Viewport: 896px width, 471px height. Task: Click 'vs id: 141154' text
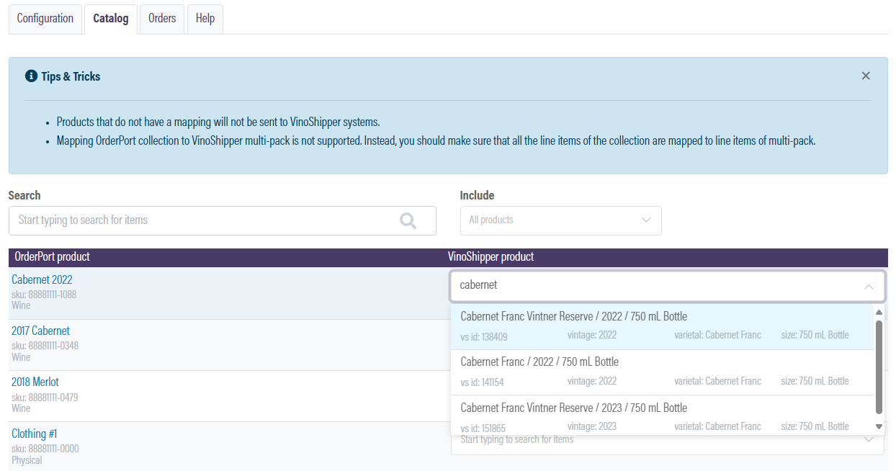(x=482, y=381)
